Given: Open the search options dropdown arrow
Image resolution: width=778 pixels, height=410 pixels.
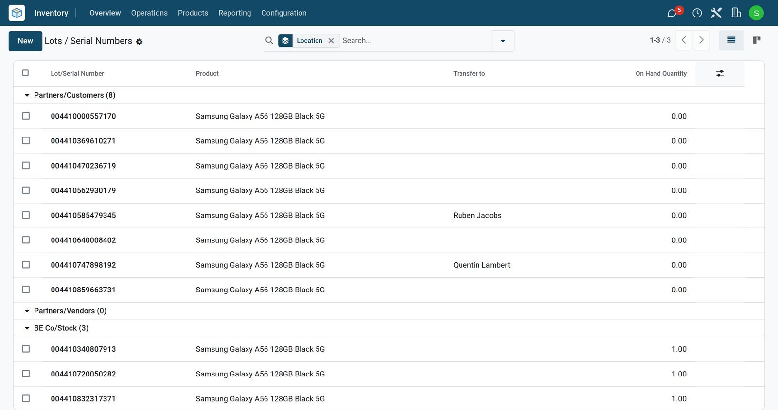Looking at the screenshot, I should click(x=503, y=41).
